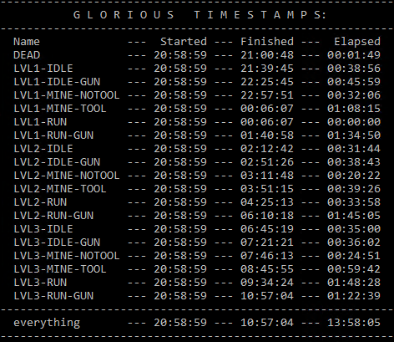Viewport: 394px width, 342px height.
Task: Click LVL1-MINE-TOOL elapsed time 01:08:15
Action: (354, 109)
